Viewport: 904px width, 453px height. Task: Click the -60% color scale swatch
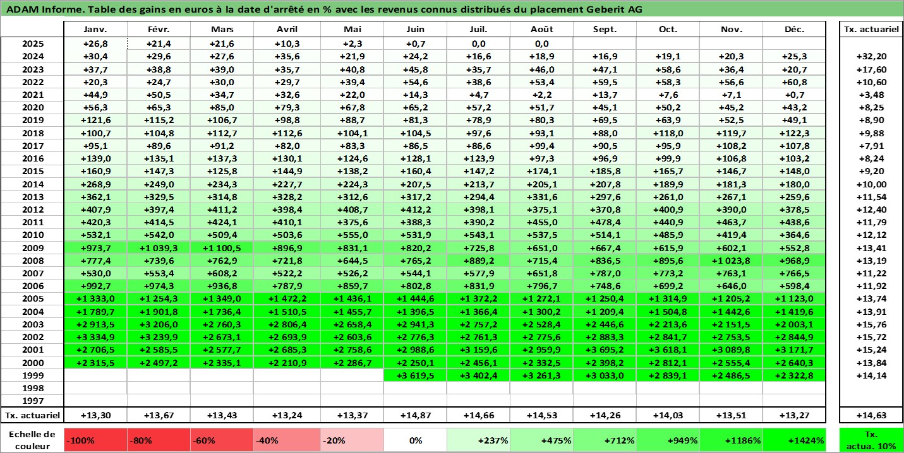point(222,440)
